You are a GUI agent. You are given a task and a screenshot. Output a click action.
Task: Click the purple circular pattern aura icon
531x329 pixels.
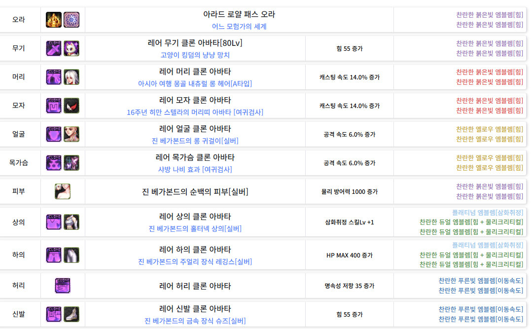coord(71,20)
